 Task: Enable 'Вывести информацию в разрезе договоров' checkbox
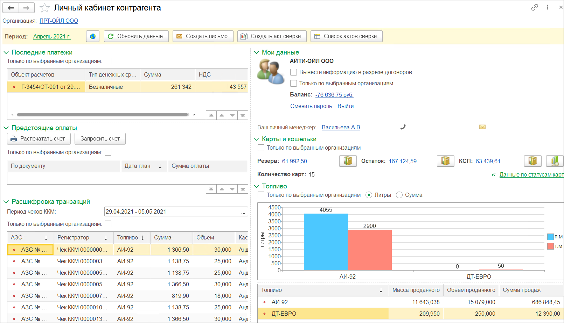point(294,72)
